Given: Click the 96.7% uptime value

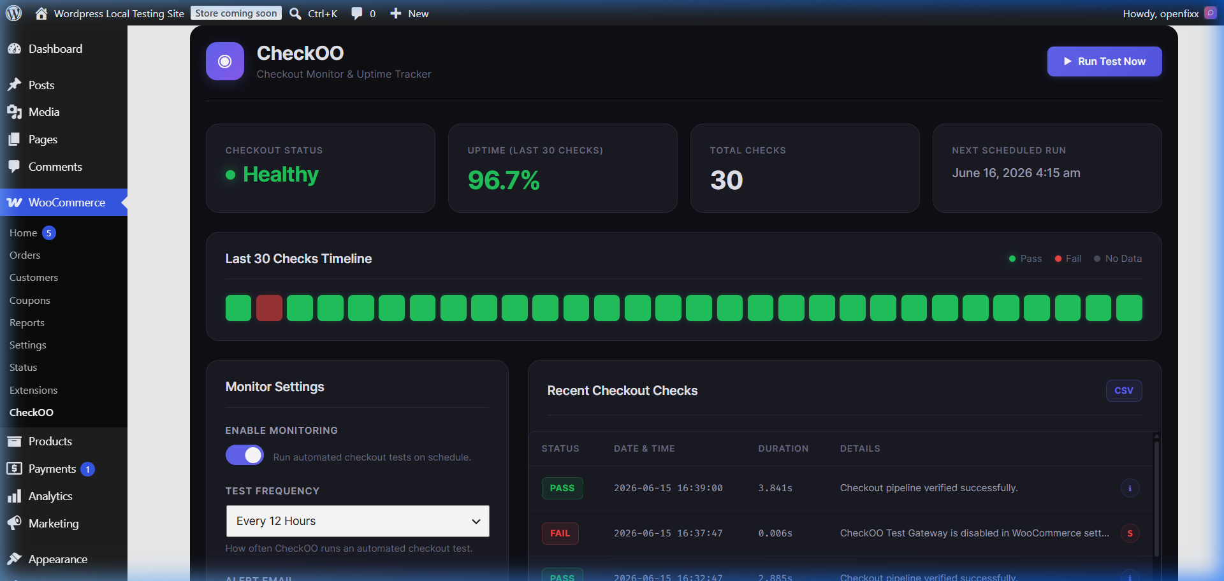Looking at the screenshot, I should click(504, 180).
